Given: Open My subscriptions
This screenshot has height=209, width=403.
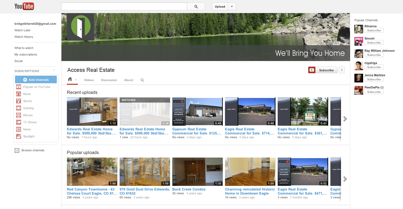Looking at the screenshot, I should point(26,54).
